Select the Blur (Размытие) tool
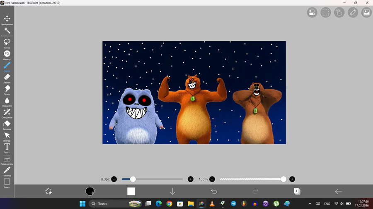This screenshot has width=373, height=209. click(x=7, y=102)
